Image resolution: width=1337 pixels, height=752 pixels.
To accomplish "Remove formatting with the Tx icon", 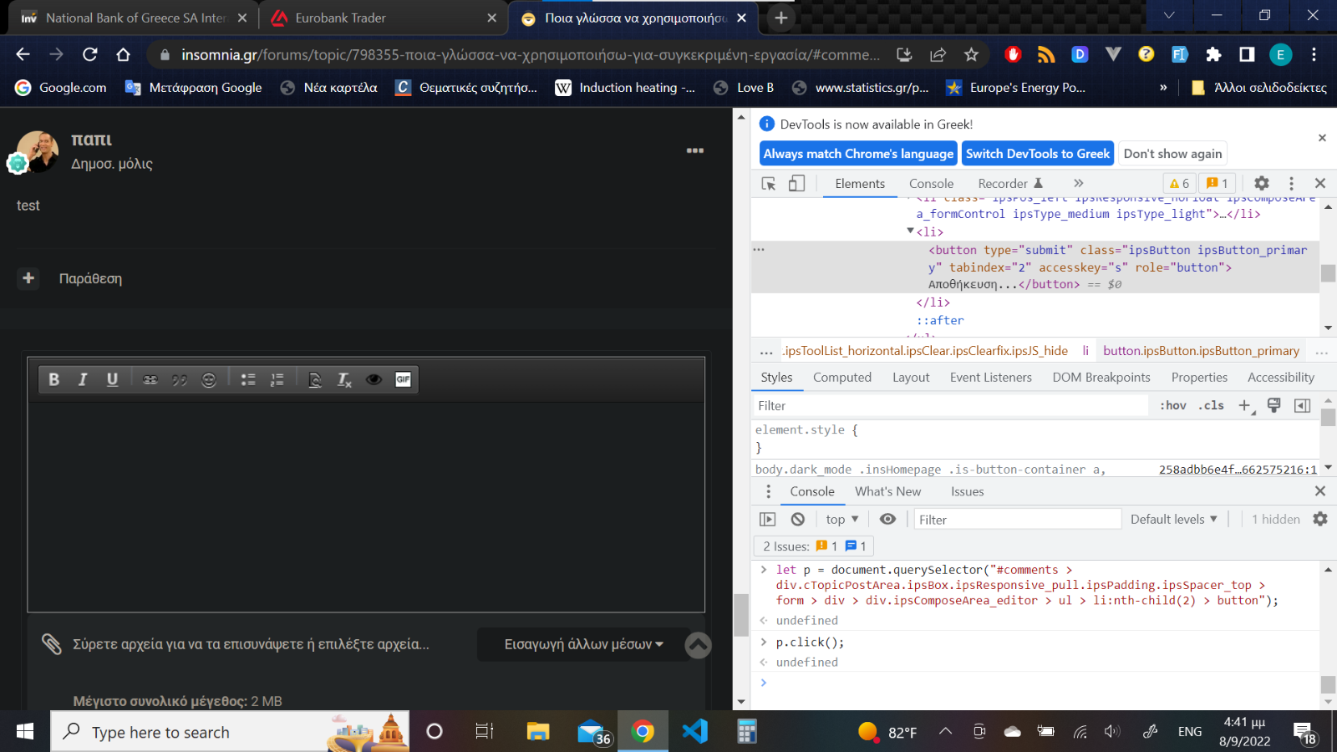I will 344,379.
